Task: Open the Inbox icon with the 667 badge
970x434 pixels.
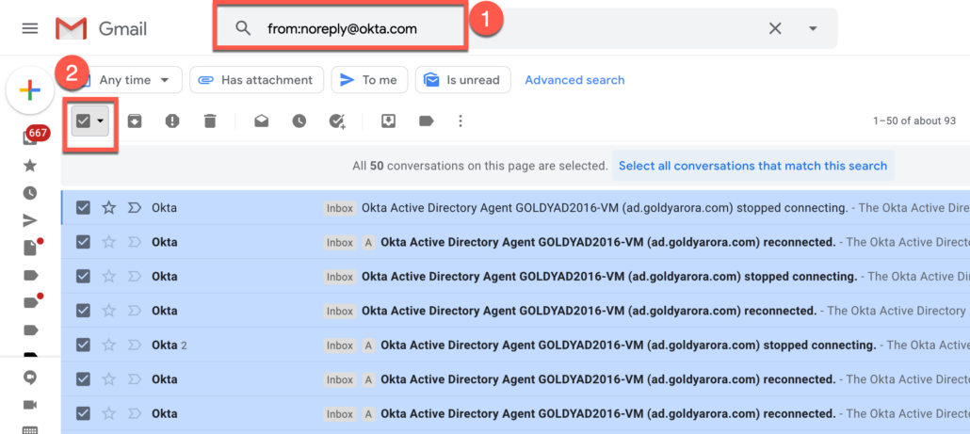Action: [30, 137]
